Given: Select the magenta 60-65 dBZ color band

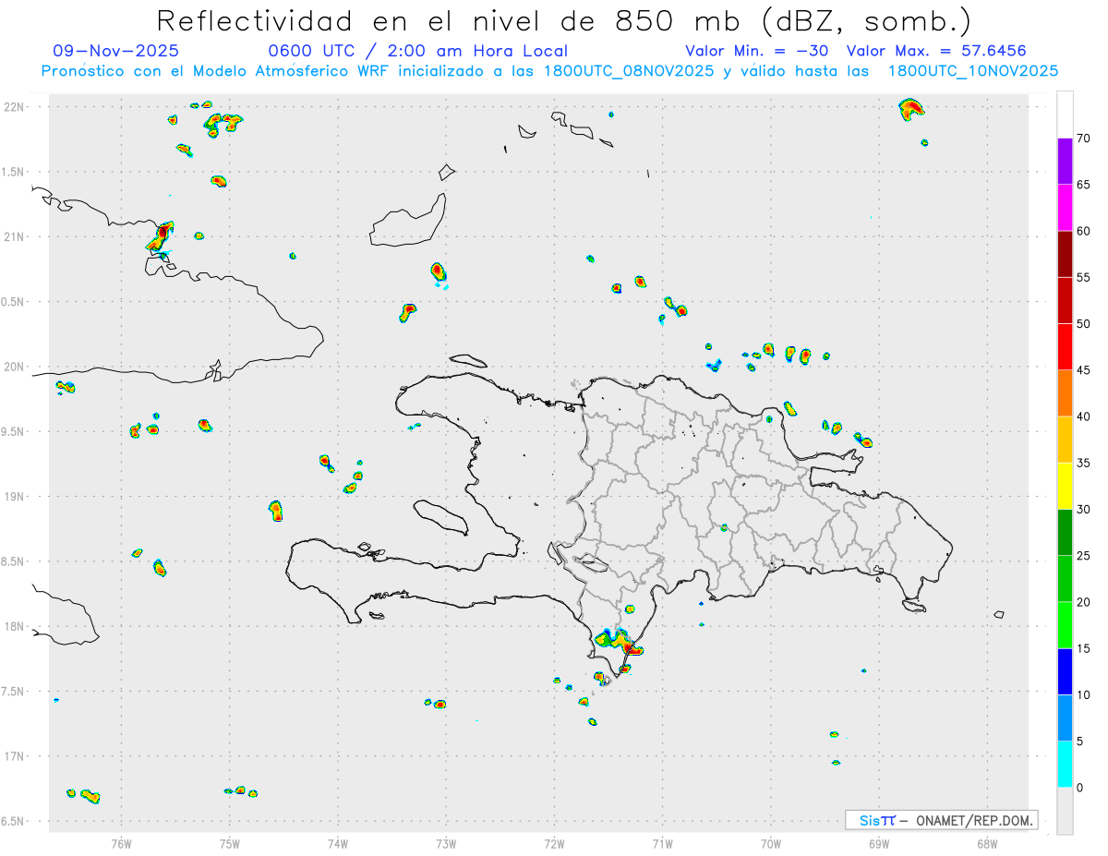Looking at the screenshot, I should tap(1065, 208).
